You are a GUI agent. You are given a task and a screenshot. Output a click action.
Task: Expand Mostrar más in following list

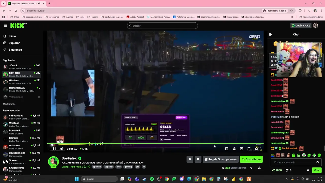[x=9, y=104]
